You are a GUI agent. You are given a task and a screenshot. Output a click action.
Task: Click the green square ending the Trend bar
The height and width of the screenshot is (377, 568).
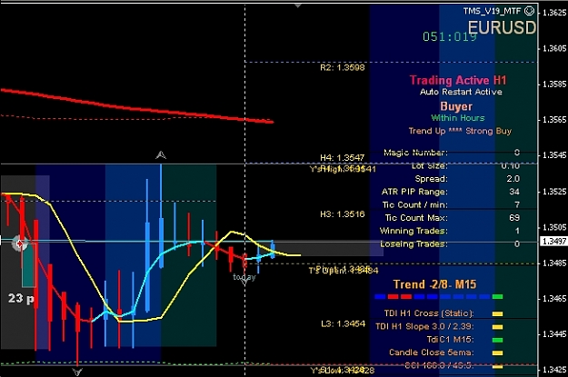pyautogui.click(x=497, y=297)
